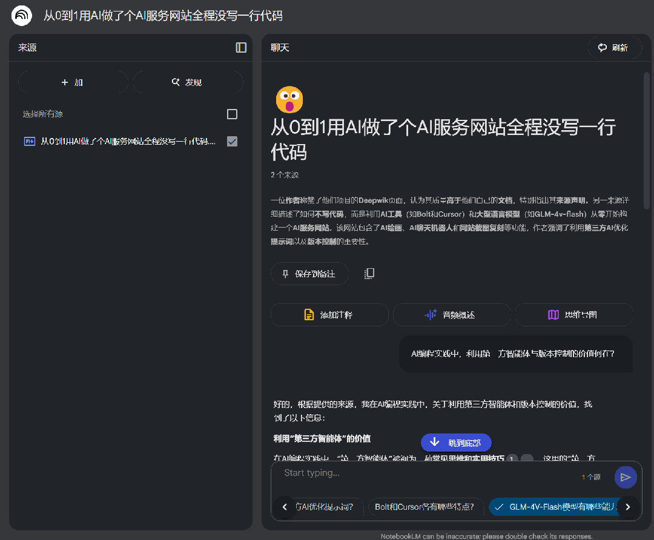Click the 1个源 source count label

(x=591, y=477)
